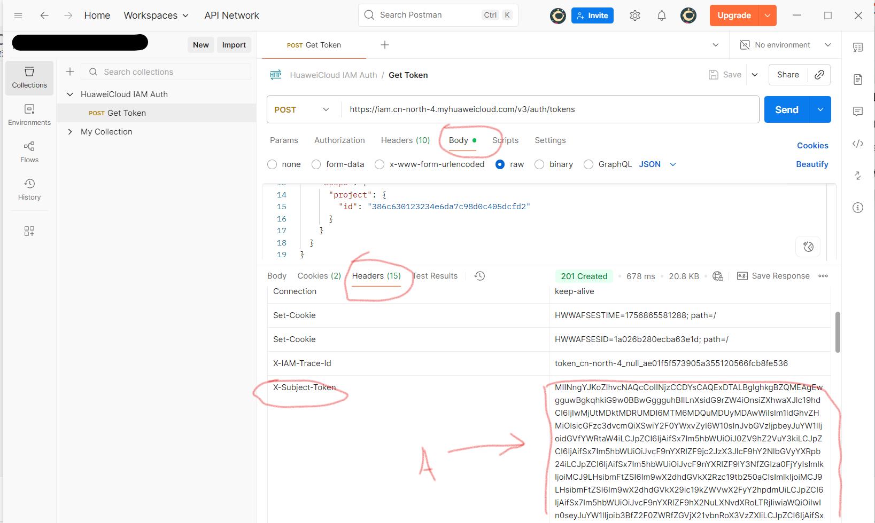This screenshot has width=875, height=523.
Task: Open the Collections sidebar panel
Action: coord(29,78)
